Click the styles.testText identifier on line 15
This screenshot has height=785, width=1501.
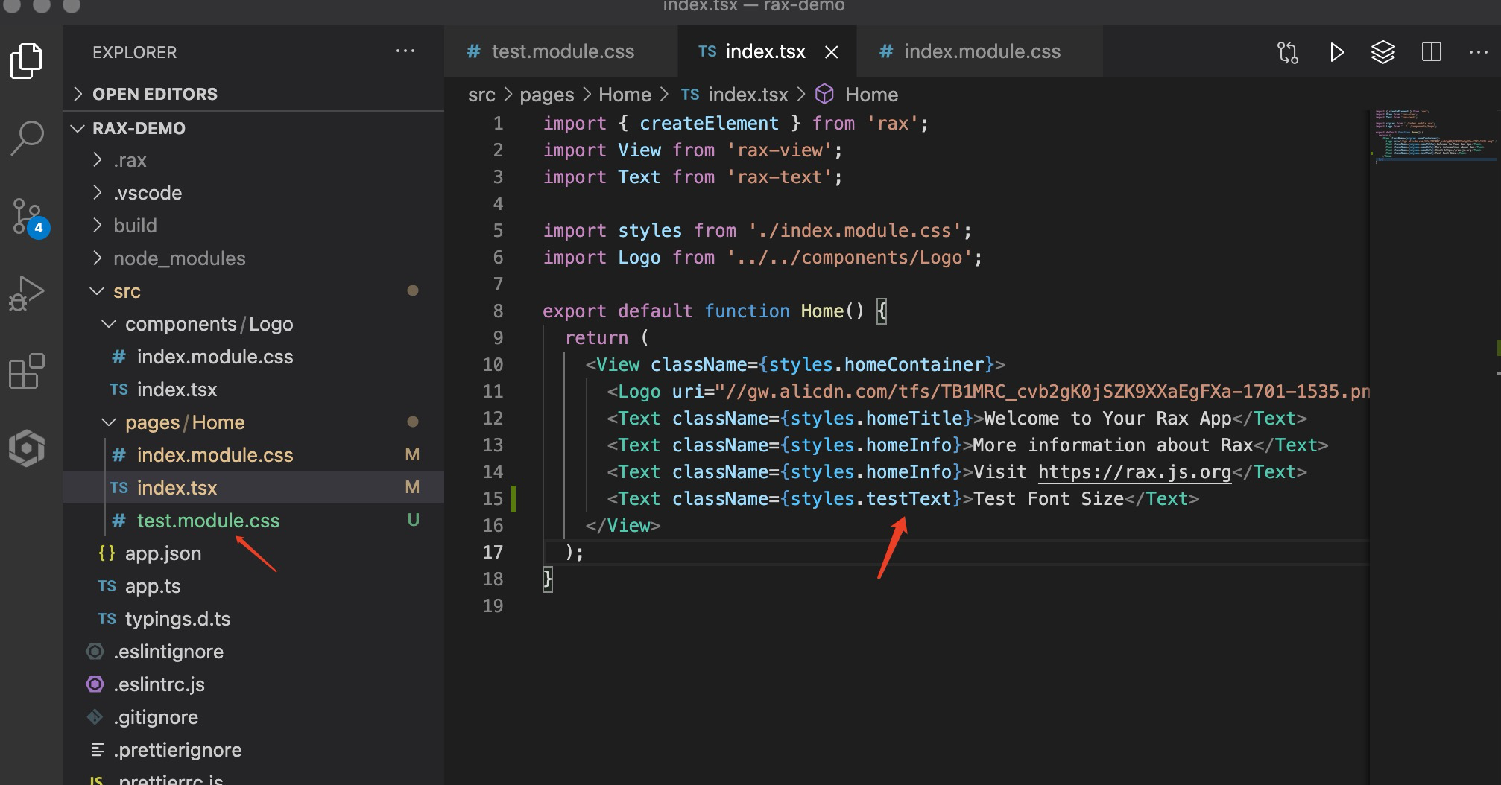coord(871,499)
